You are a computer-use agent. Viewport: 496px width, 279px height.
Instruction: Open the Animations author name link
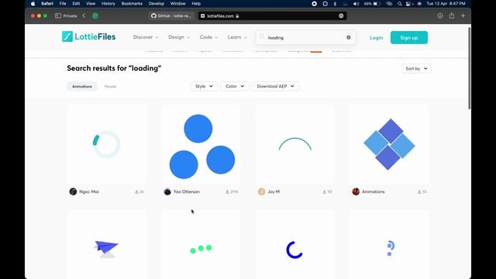pyautogui.click(x=374, y=191)
